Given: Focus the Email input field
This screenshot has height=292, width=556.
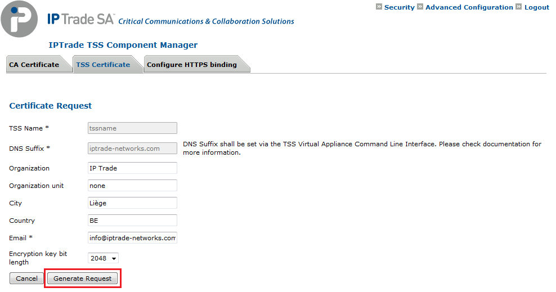Looking at the screenshot, I should pyautogui.click(x=132, y=238).
